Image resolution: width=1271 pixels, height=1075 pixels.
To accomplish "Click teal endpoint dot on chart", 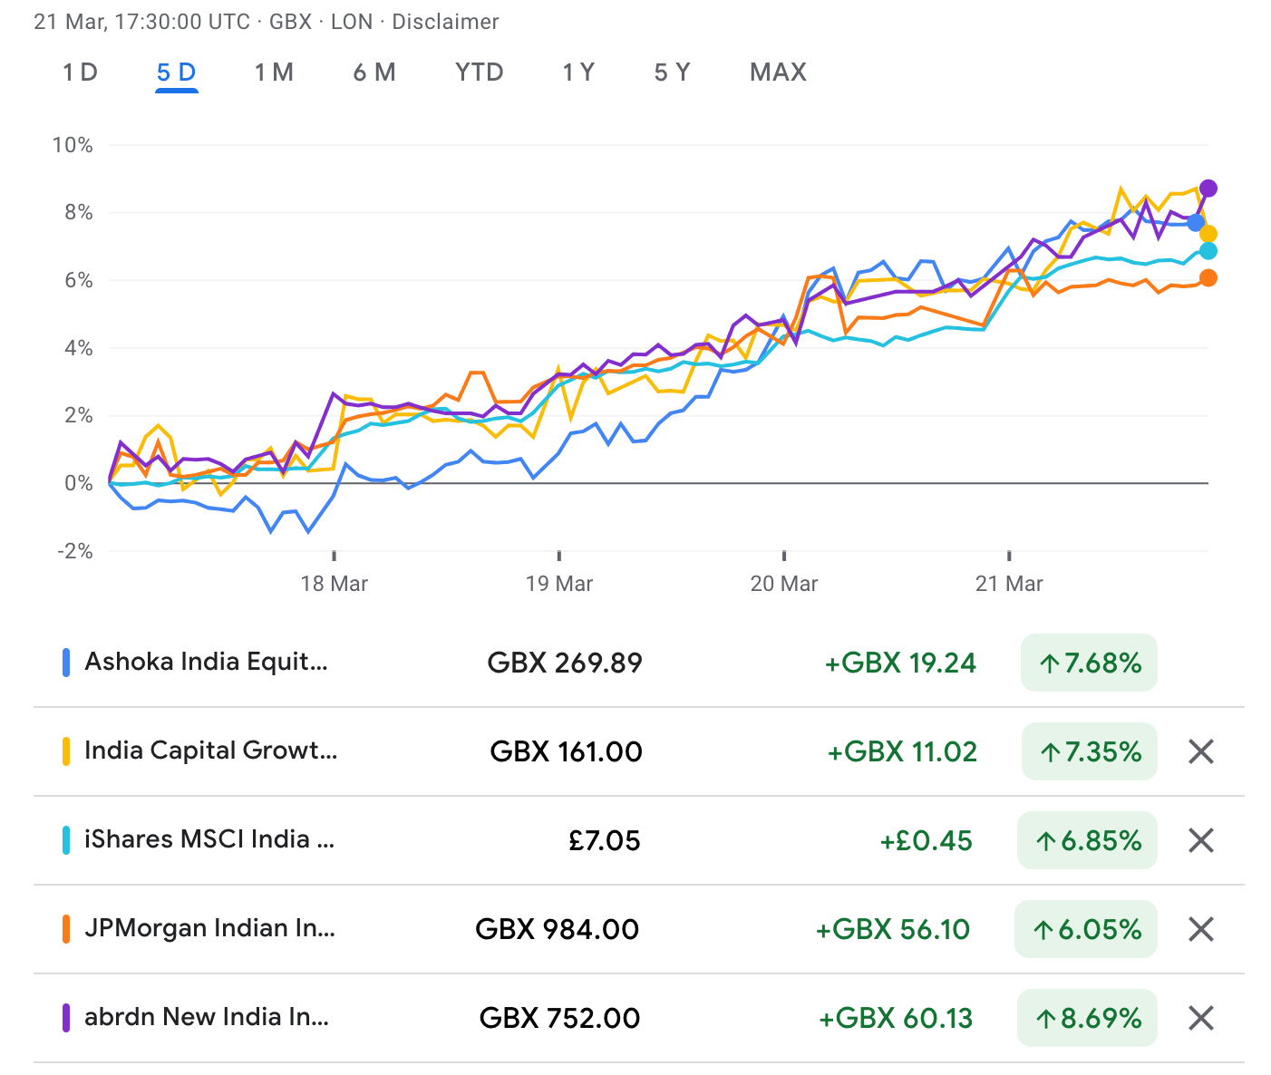I will coord(1208,251).
